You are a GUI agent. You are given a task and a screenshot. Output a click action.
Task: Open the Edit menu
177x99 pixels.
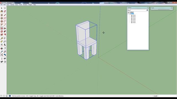click(x=4, y=5)
